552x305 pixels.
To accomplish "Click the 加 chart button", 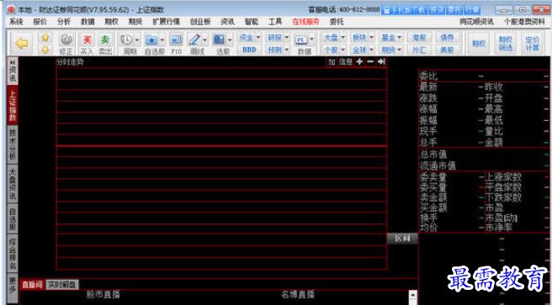I will (332, 62).
